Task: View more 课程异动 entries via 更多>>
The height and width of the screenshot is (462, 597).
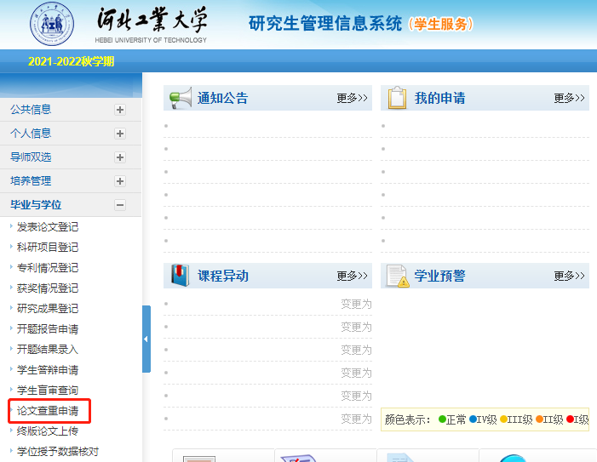Action: click(352, 276)
